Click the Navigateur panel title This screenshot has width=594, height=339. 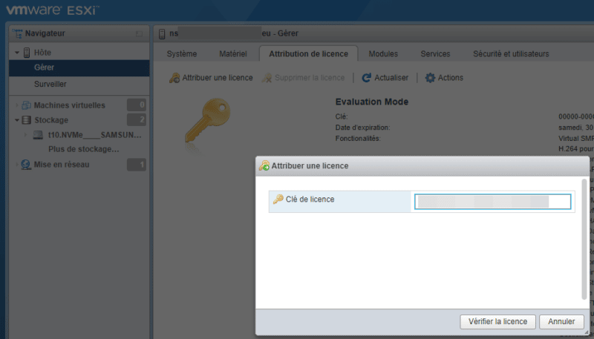click(x=45, y=33)
